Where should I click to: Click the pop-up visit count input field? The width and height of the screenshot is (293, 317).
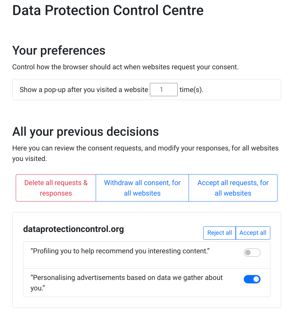[x=163, y=90]
